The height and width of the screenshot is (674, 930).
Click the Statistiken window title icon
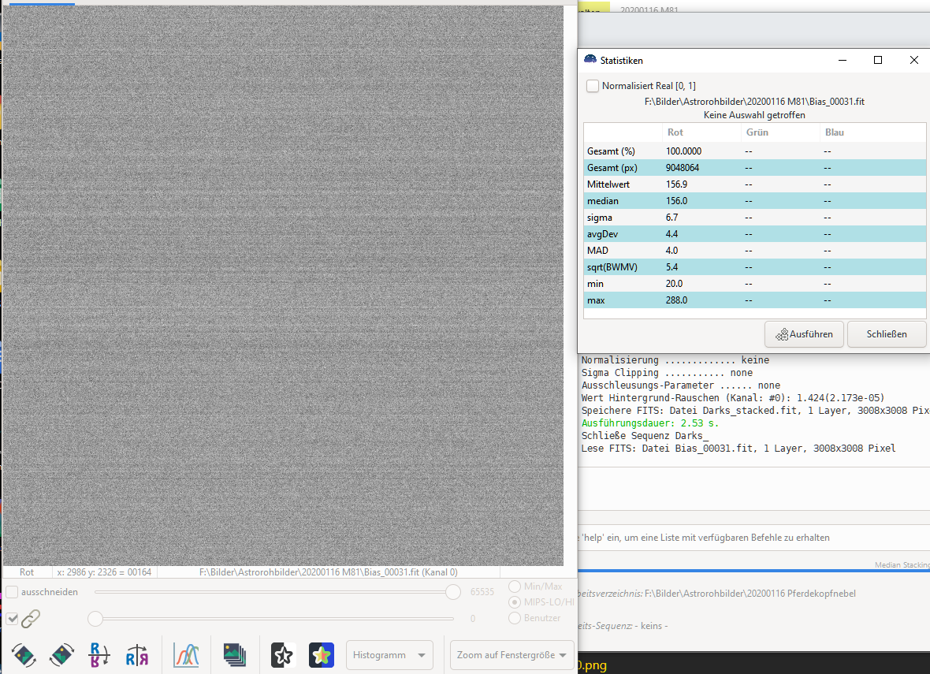click(590, 60)
